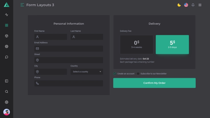Open the chat bubble icon in sidebar
The width and height of the screenshot is (210, 118).
7,57
